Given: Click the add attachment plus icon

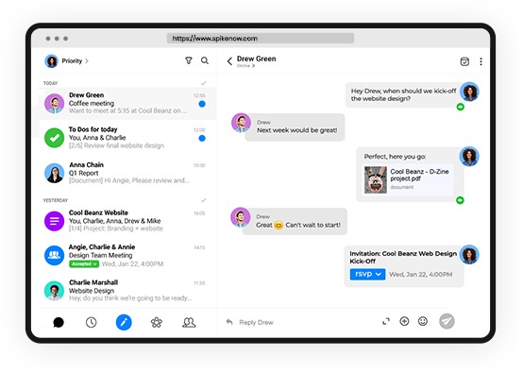Looking at the screenshot, I should 404,321.
